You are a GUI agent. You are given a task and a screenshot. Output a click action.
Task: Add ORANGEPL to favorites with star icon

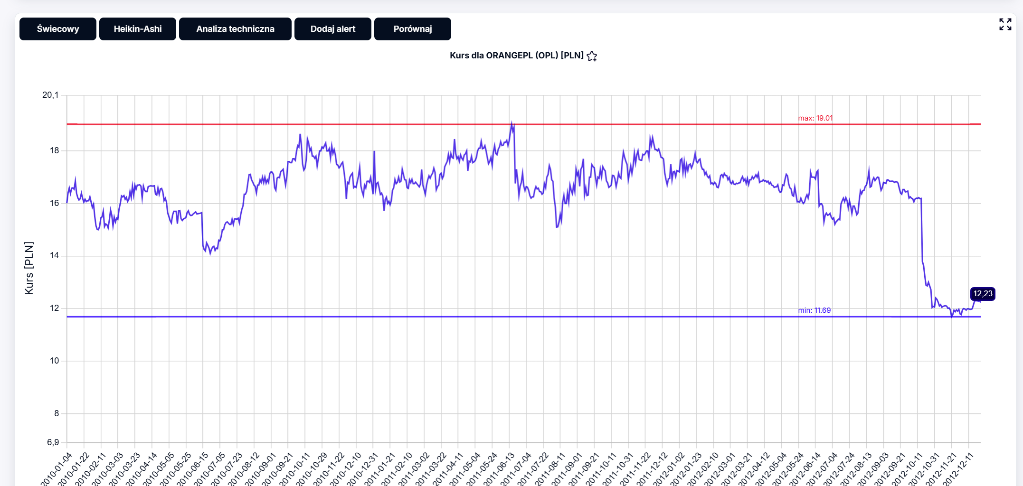point(592,56)
